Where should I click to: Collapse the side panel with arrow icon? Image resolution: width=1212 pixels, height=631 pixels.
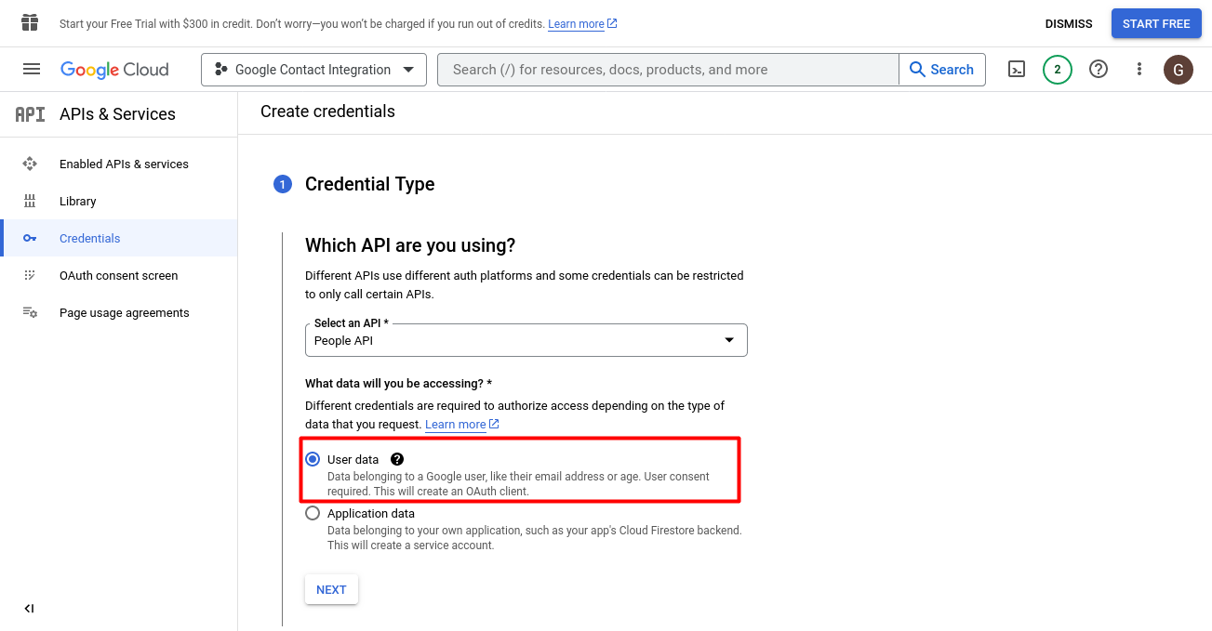(29, 609)
